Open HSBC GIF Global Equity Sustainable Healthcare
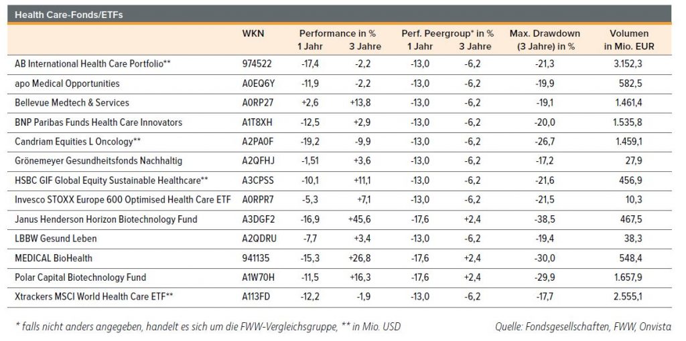 [x=112, y=181]
